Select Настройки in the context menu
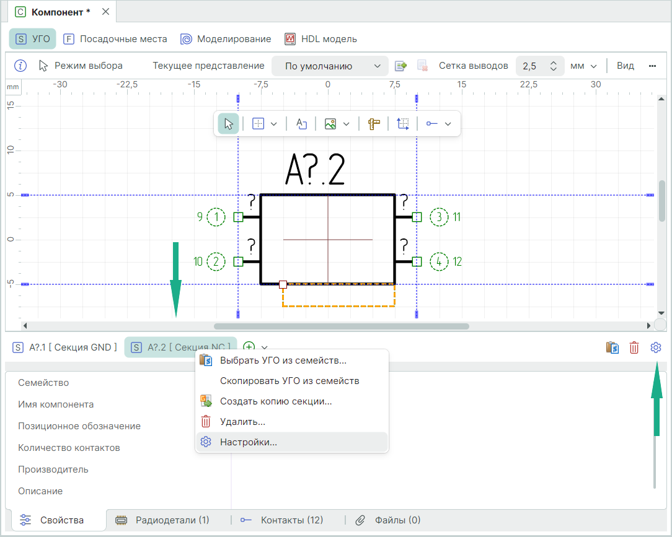Image resolution: width=672 pixels, height=537 pixels. (x=248, y=442)
